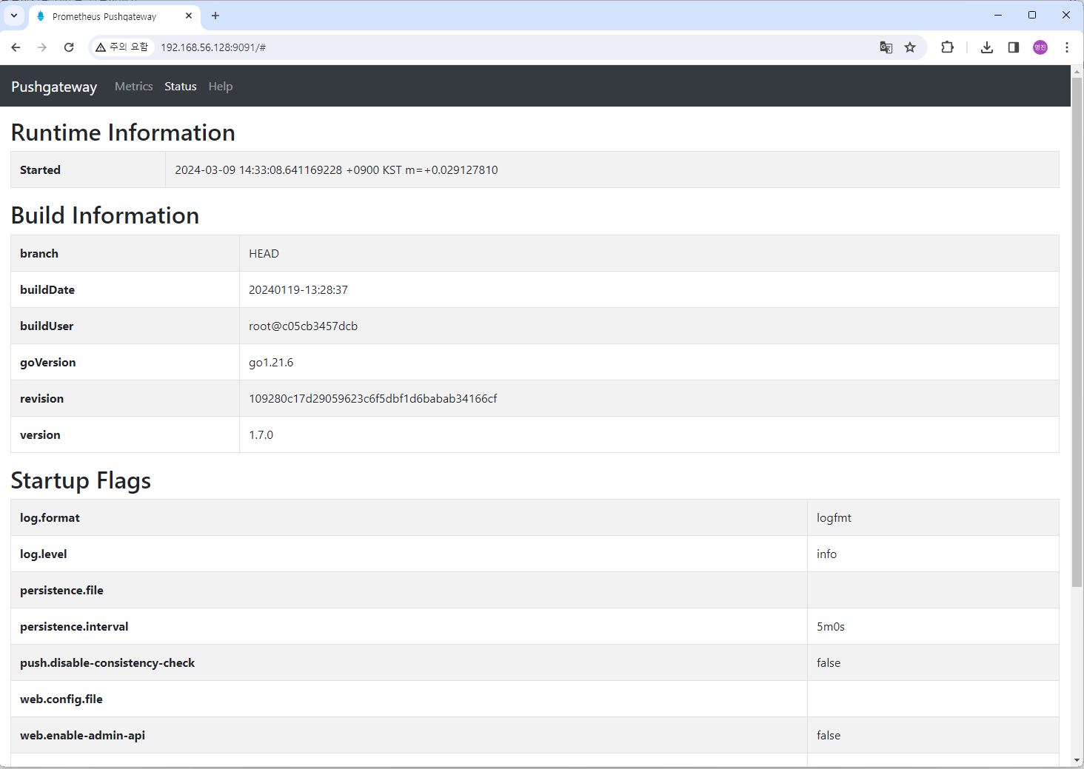The height and width of the screenshot is (769, 1084).
Task: Click false beside push.disable-consistency-check
Action: pos(829,663)
